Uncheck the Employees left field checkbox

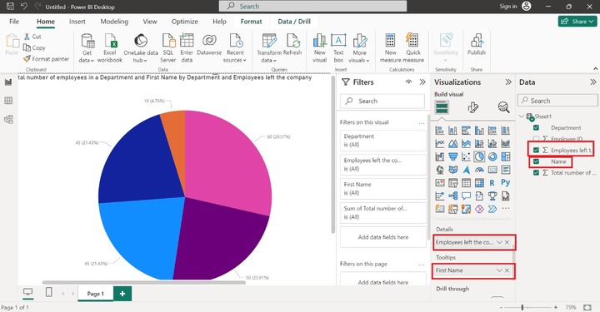click(x=536, y=150)
